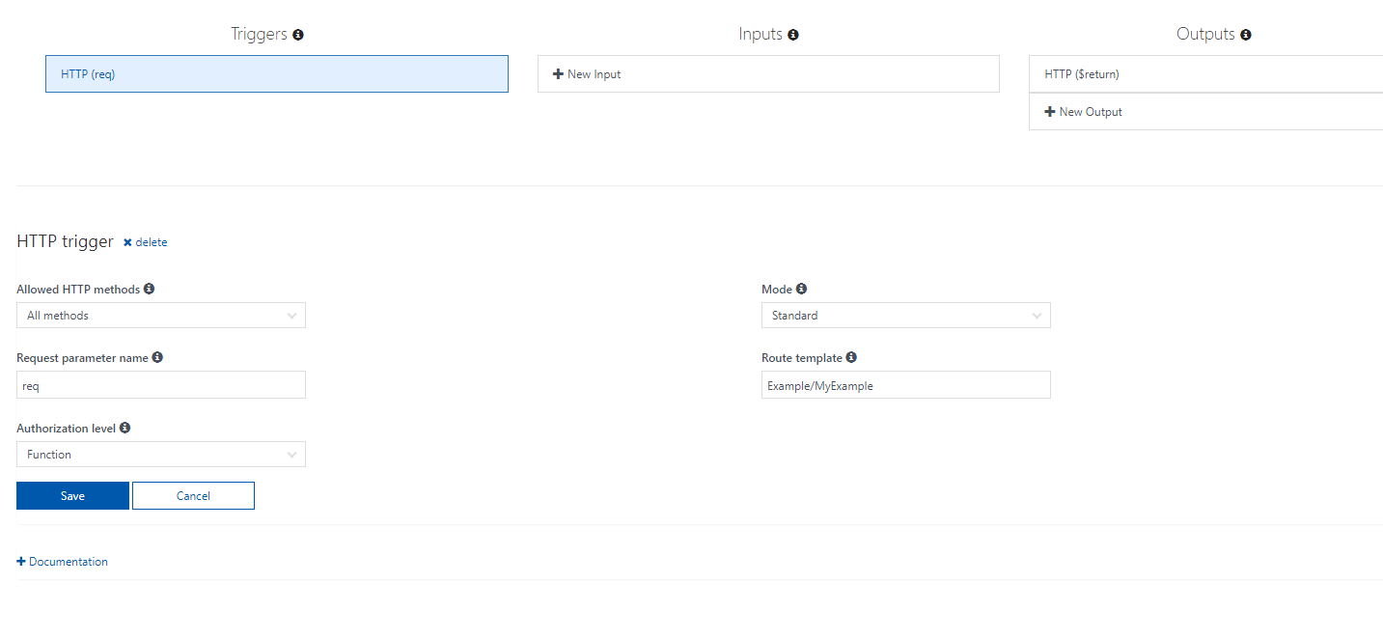This screenshot has width=1383, height=639.
Task: Click the Request parameter name field
Action: pos(161,385)
